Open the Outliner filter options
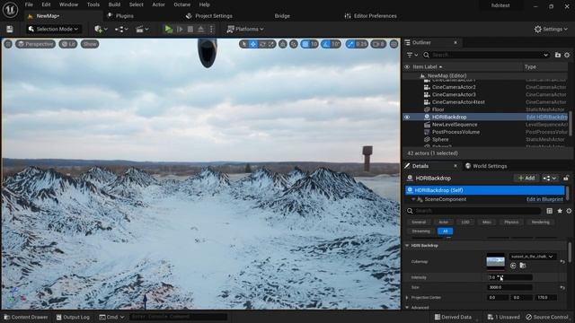Image resolution: width=575 pixels, height=323 pixels. coord(412,55)
